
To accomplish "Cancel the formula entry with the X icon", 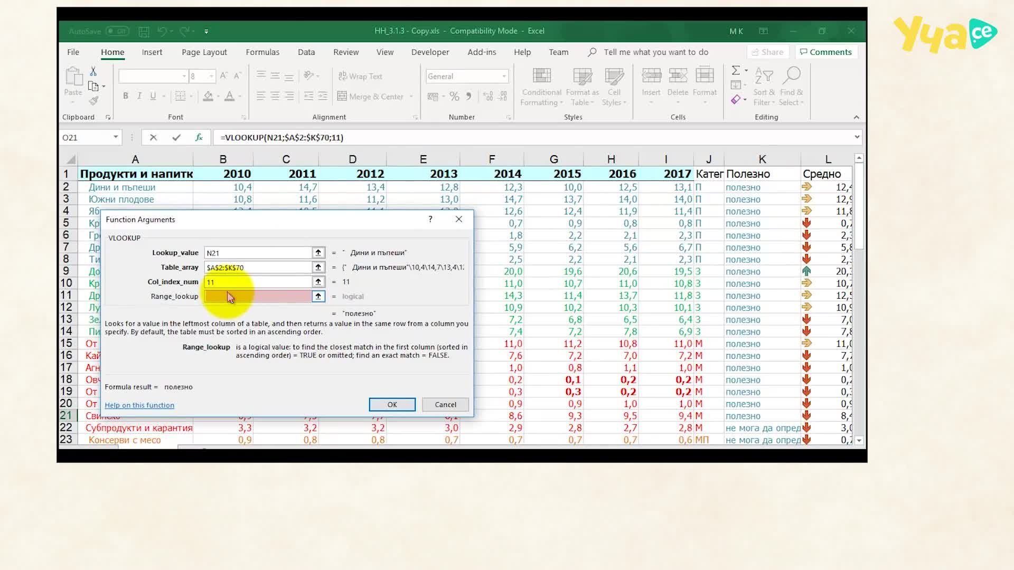I will point(153,137).
